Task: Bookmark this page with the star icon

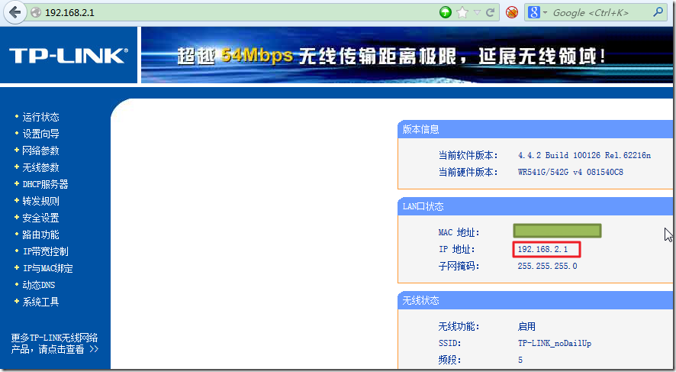Action: click(x=462, y=12)
